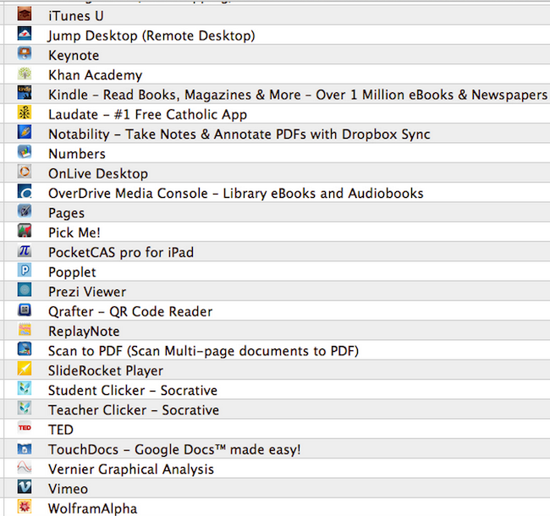The image size is (550, 516).
Task: Click the 'Khan Academy' name text
Action: click(x=95, y=75)
